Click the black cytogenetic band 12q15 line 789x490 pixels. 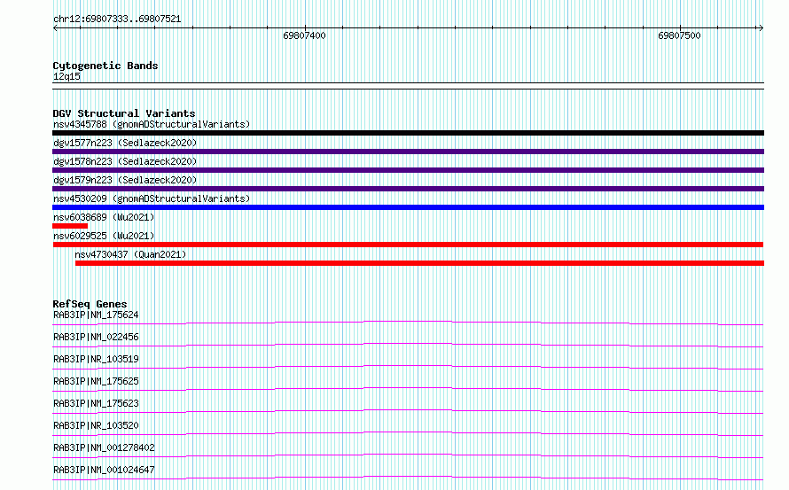coord(408,86)
